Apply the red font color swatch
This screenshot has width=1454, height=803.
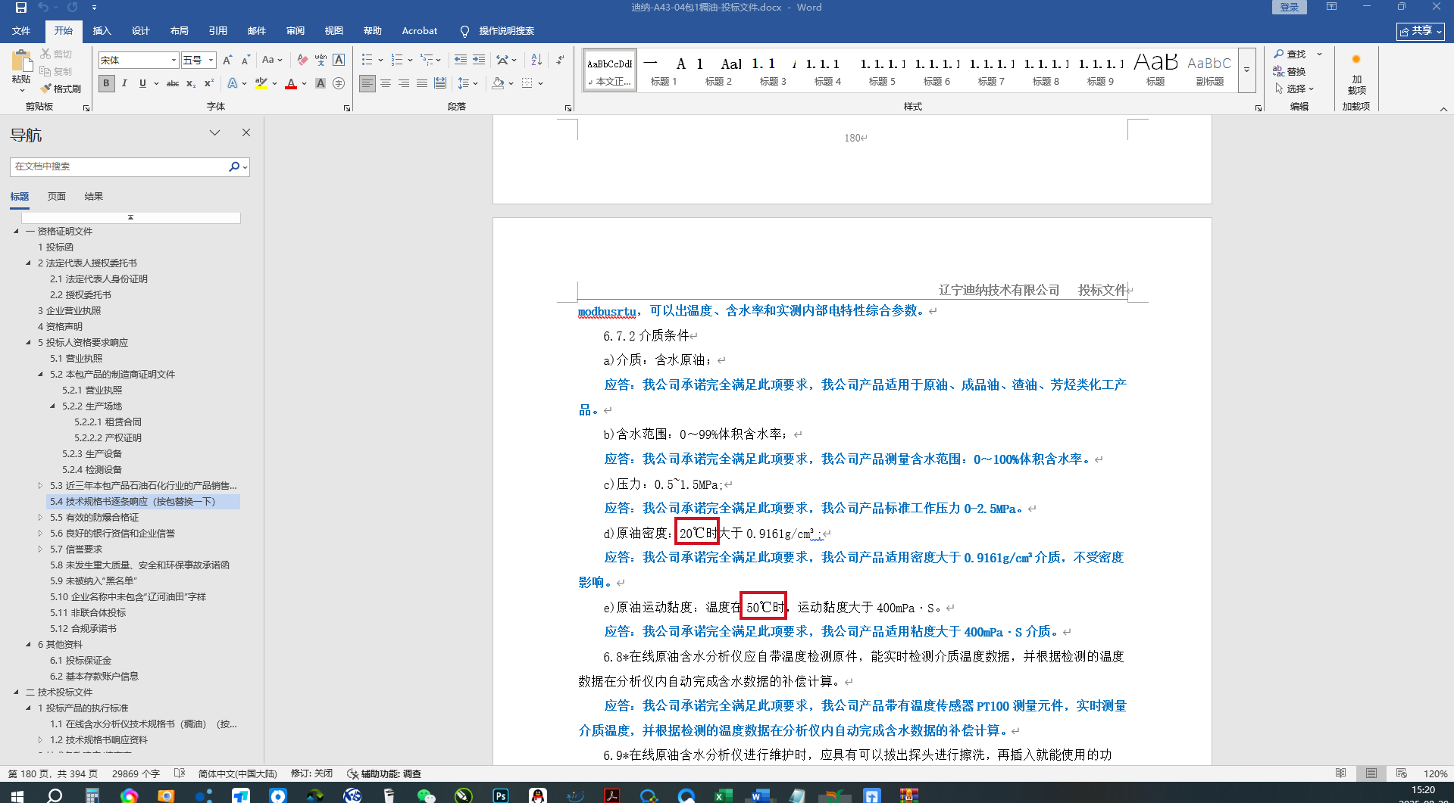pos(291,83)
